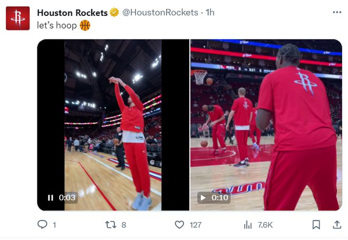
Task: Click the reply speech bubble icon
Action: 43,225
